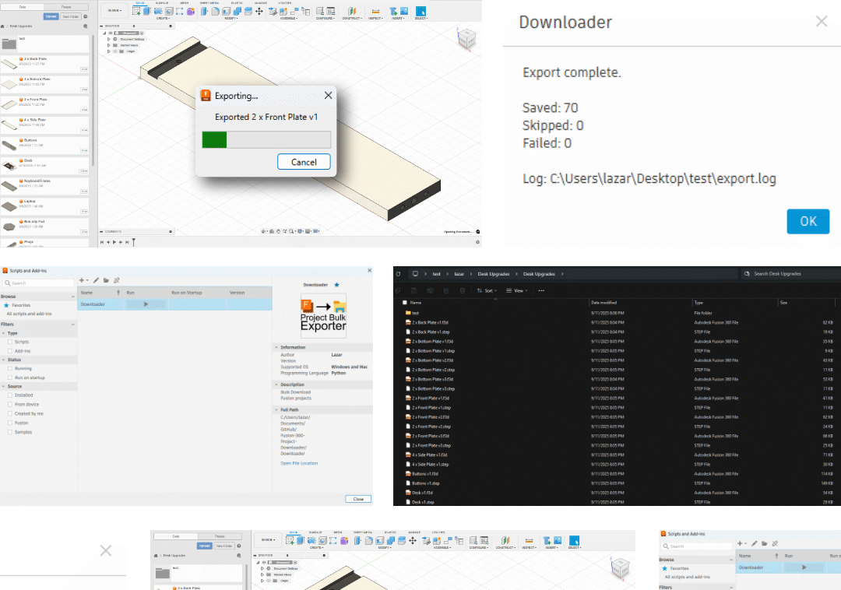This screenshot has width=841, height=590.
Task: Check the Running status filter
Action: pyautogui.click(x=10, y=368)
